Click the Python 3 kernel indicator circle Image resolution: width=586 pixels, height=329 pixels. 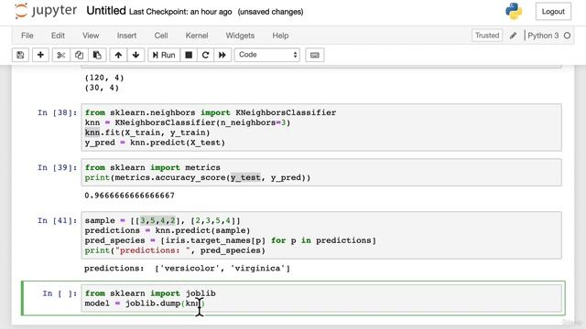click(567, 36)
